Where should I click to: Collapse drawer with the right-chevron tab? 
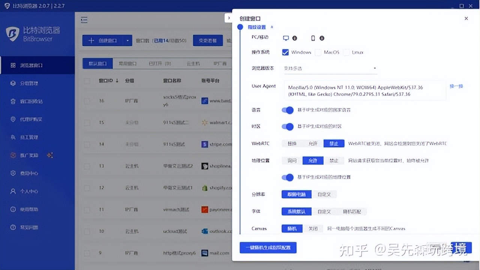[228, 18]
